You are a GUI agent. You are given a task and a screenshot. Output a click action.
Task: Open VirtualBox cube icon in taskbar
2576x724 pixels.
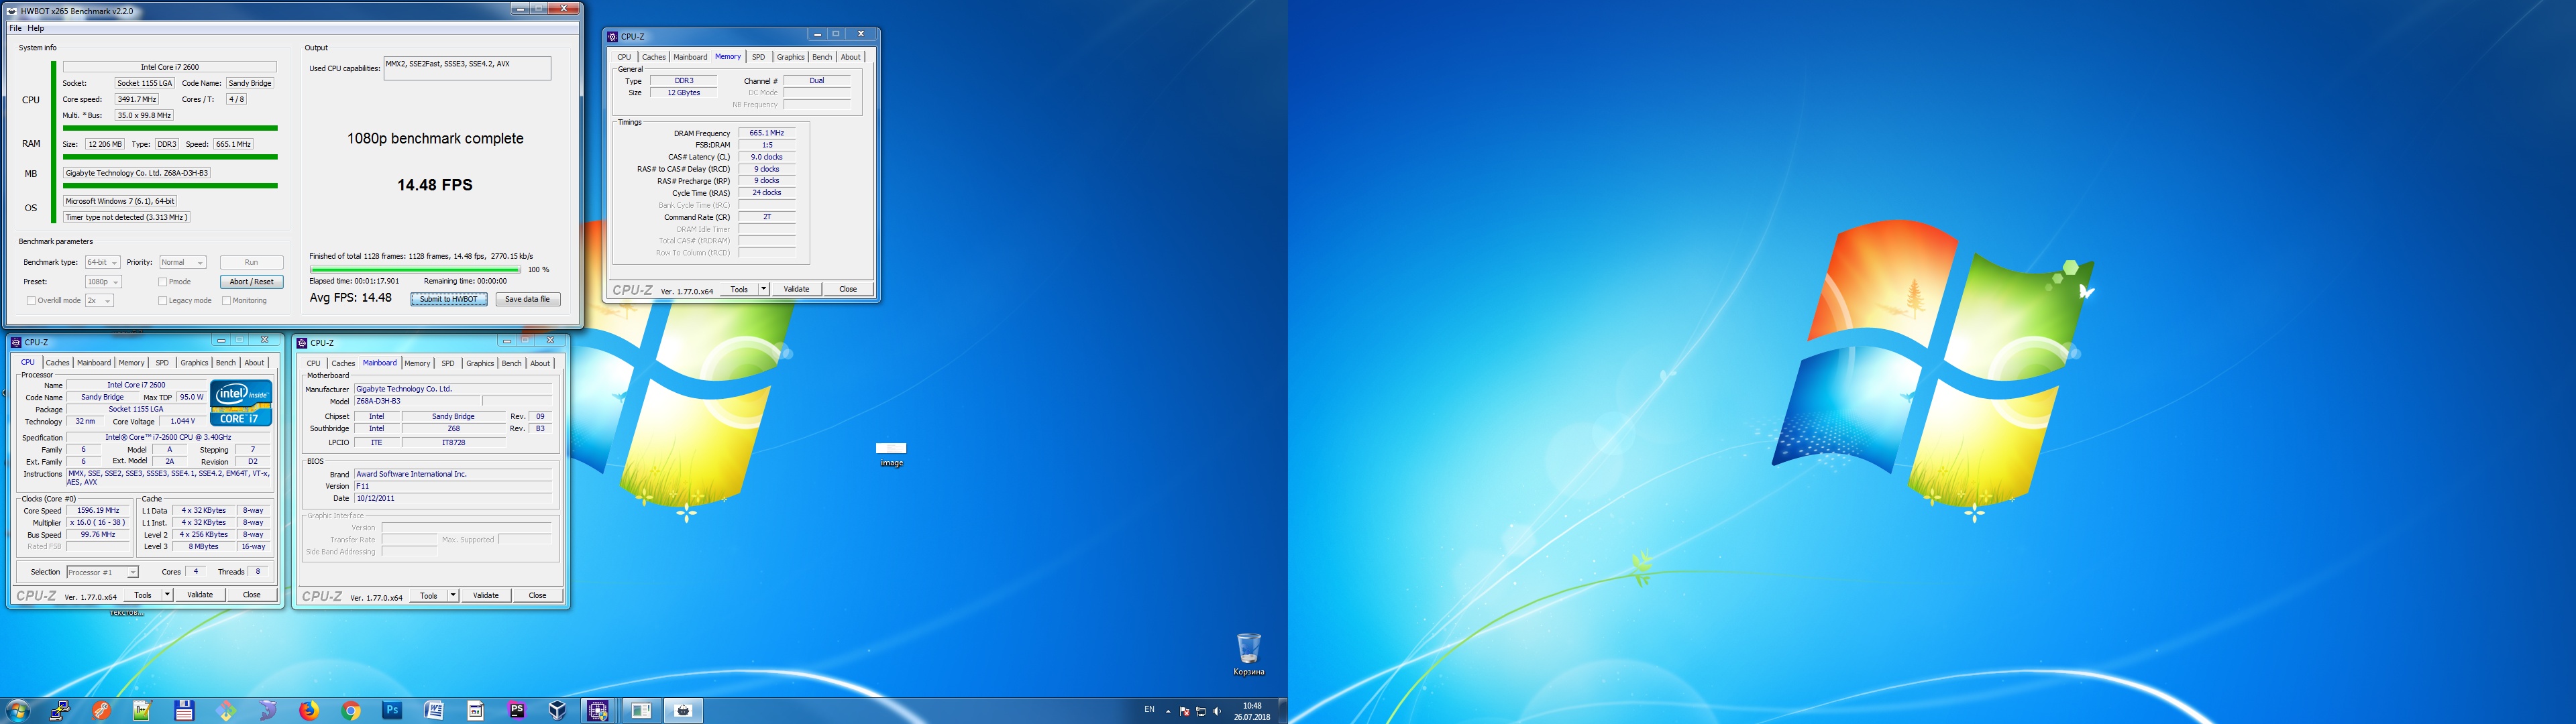tap(558, 710)
